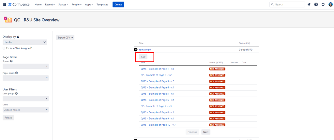
Task: Open the app switcher grid icon
Action: coord(4,5)
